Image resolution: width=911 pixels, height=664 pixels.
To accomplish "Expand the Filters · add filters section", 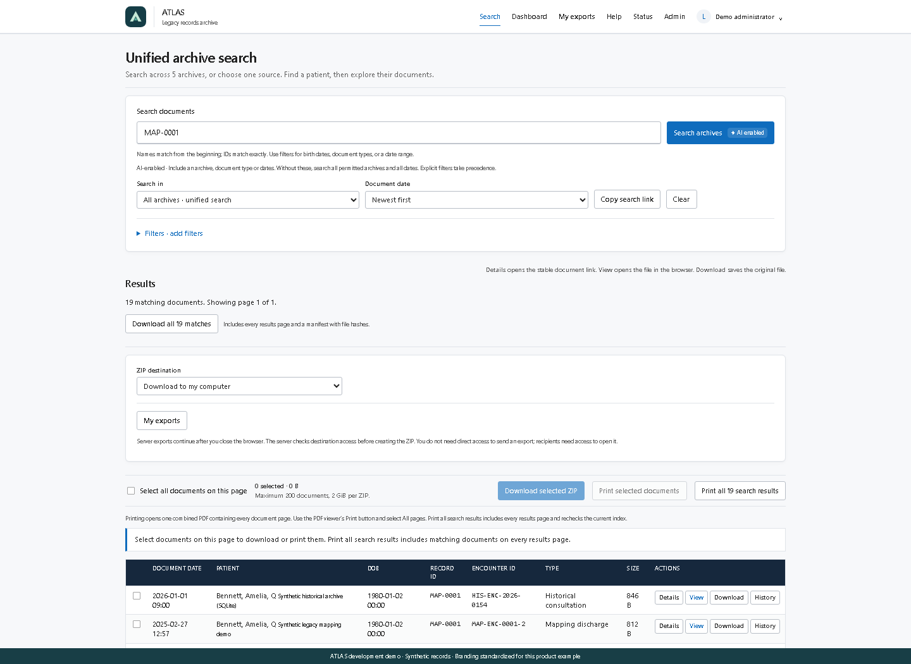I will click(170, 233).
